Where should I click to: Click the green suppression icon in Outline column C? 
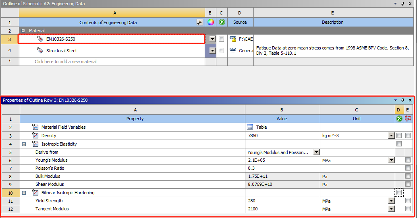(222, 22)
